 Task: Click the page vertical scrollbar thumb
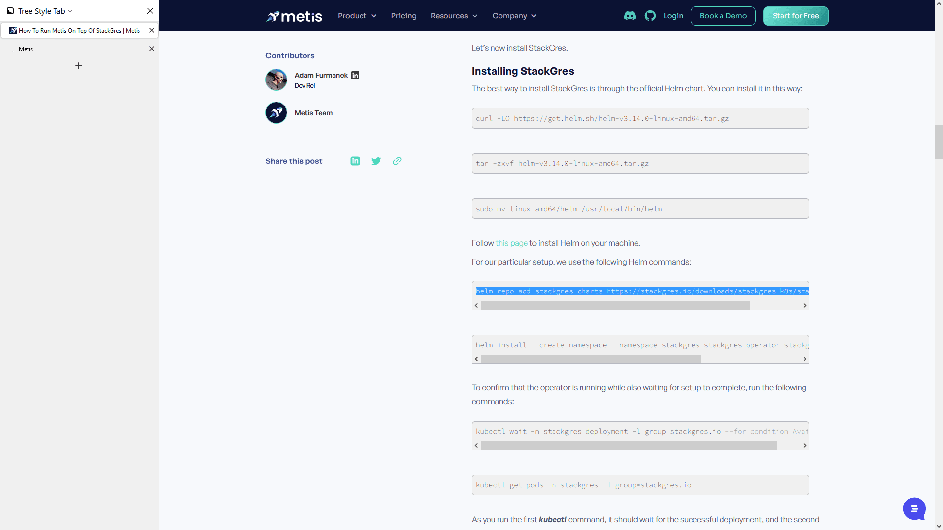click(x=939, y=142)
